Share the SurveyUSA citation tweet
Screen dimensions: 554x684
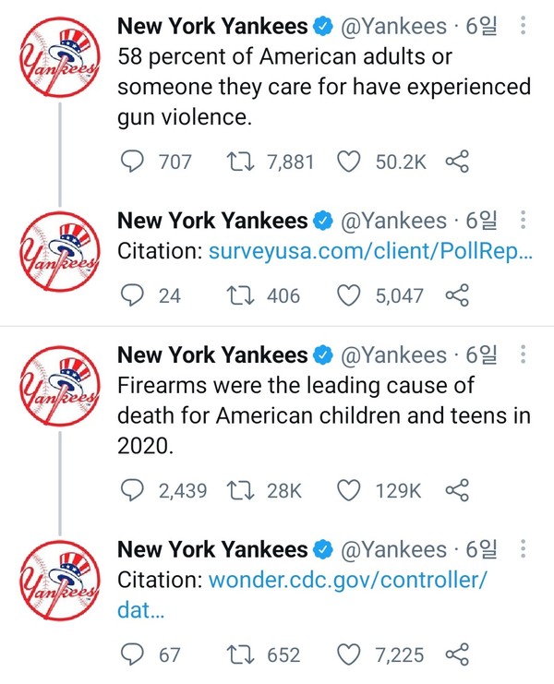coord(458,295)
